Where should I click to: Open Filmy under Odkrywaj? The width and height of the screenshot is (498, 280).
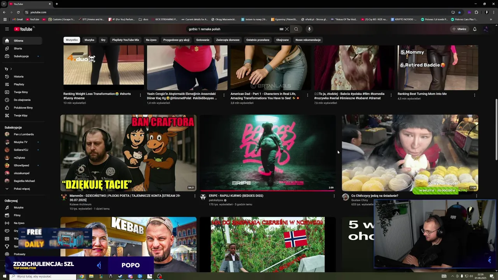pos(22,215)
